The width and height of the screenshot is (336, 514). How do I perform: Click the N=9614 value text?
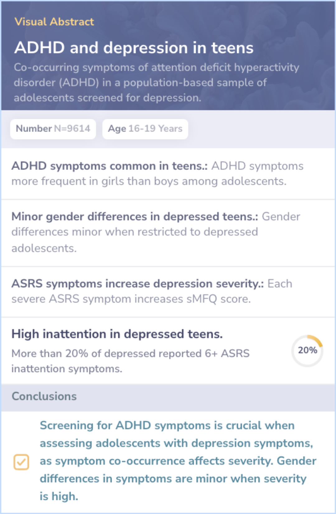click(x=72, y=129)
